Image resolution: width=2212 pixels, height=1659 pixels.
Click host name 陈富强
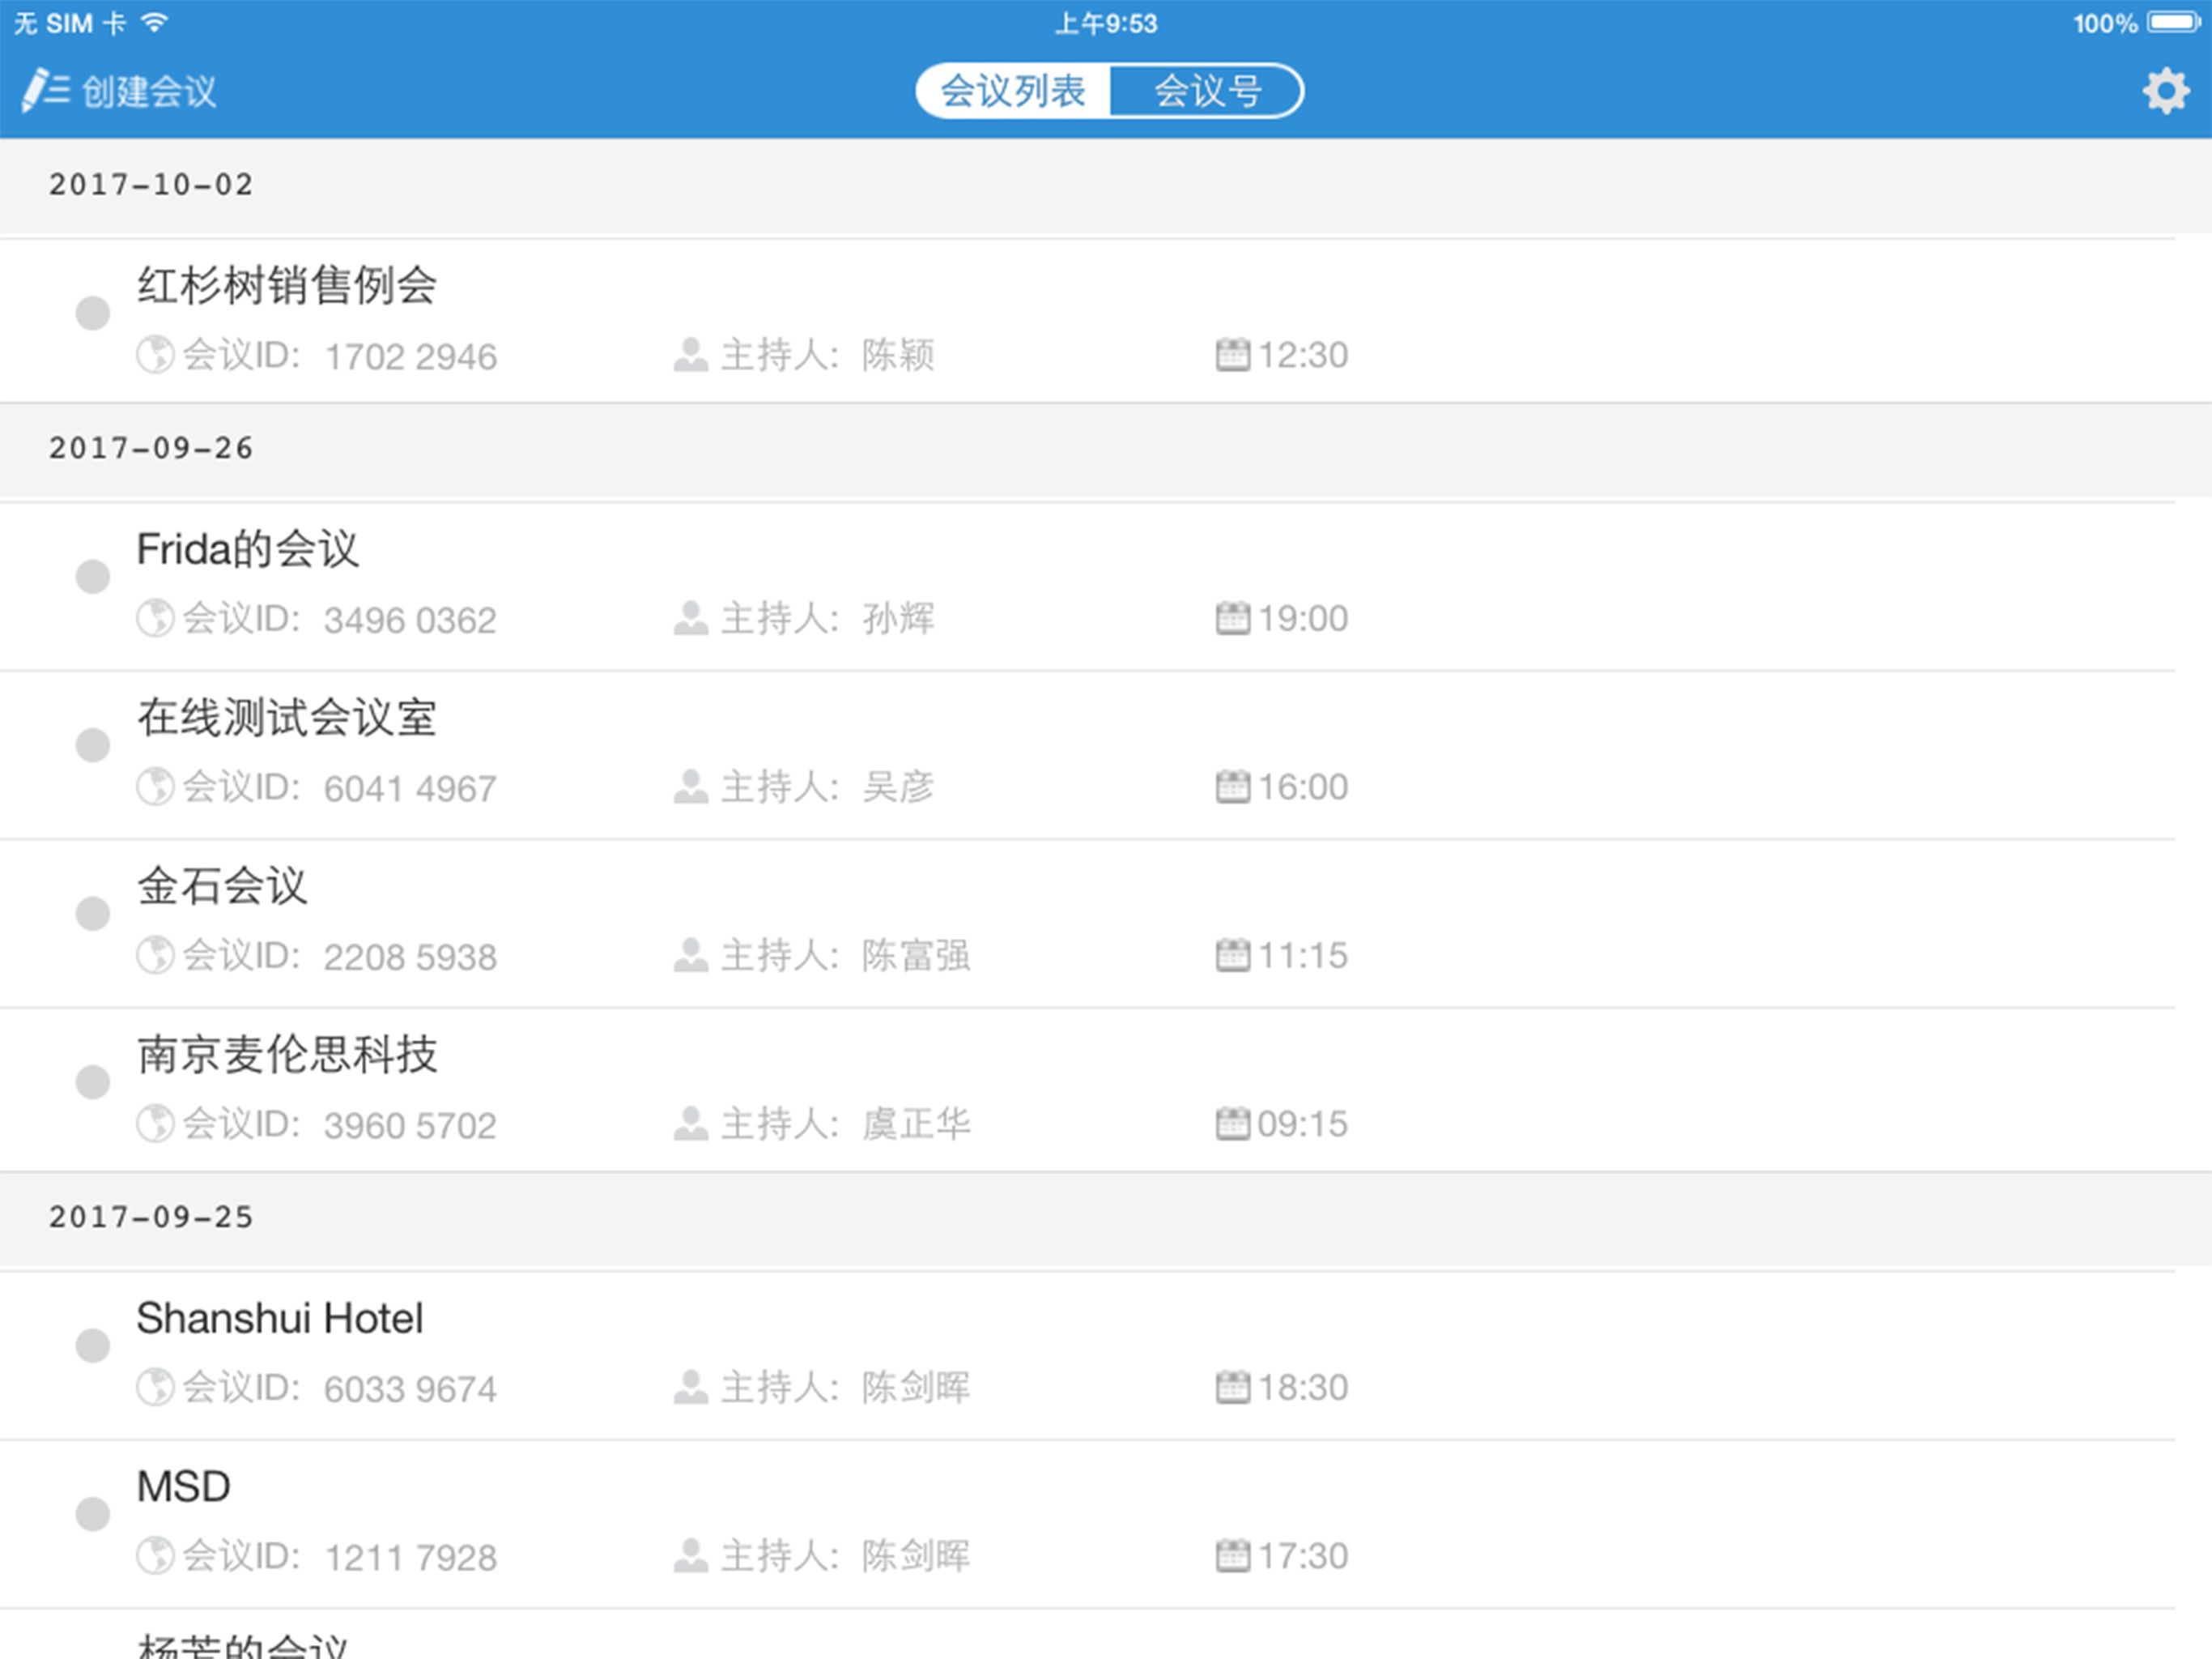pos(916,956)
